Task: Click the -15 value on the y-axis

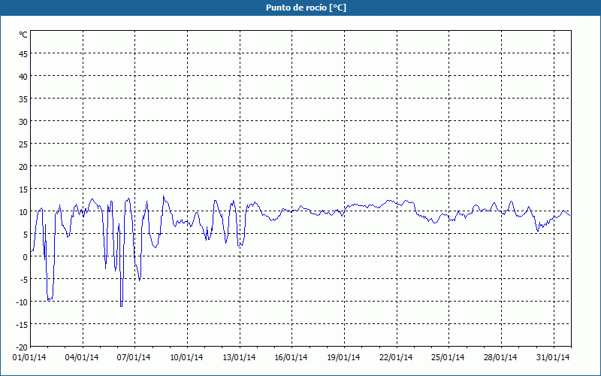Action: point(22,325)
